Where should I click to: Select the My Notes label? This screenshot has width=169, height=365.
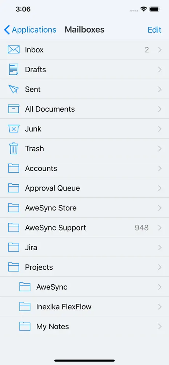53,327
